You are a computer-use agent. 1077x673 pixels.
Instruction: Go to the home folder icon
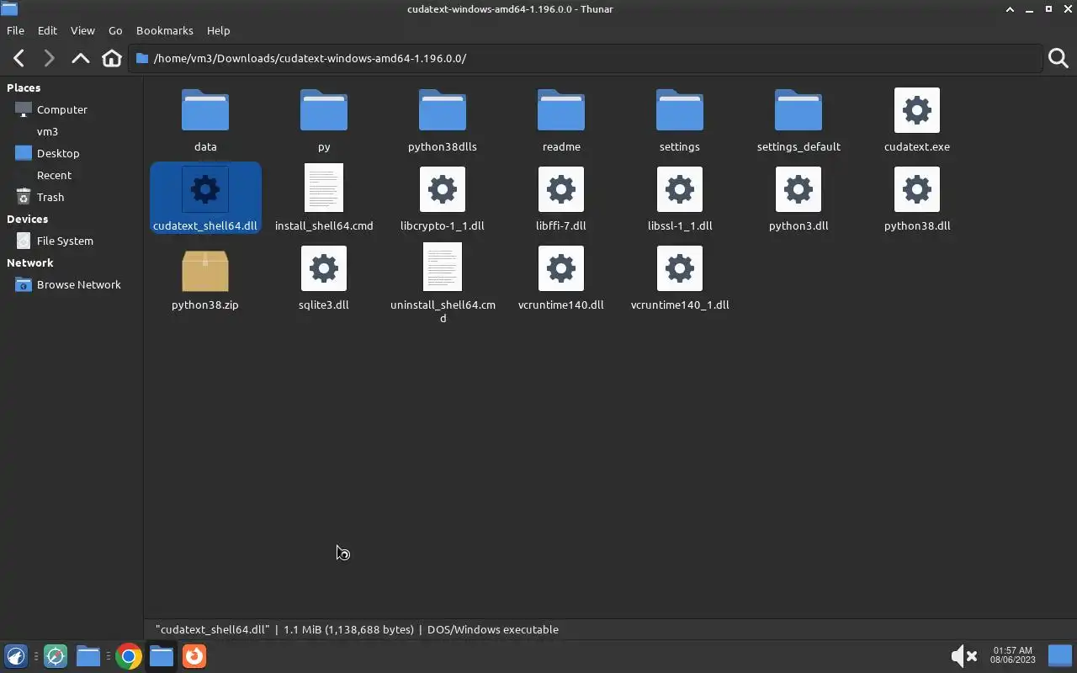(x=111, y=58)
